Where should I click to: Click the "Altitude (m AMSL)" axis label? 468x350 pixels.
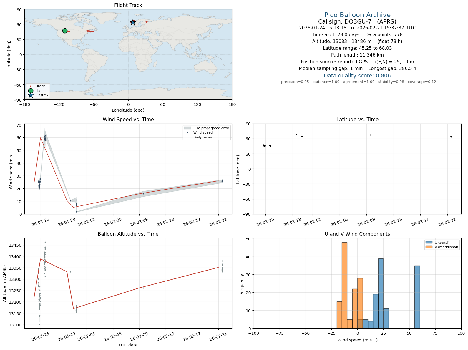(5, 283)
